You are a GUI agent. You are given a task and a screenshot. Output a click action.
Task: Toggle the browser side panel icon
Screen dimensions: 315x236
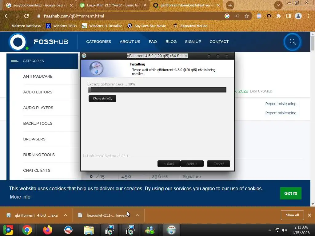(x=289, y=16)
